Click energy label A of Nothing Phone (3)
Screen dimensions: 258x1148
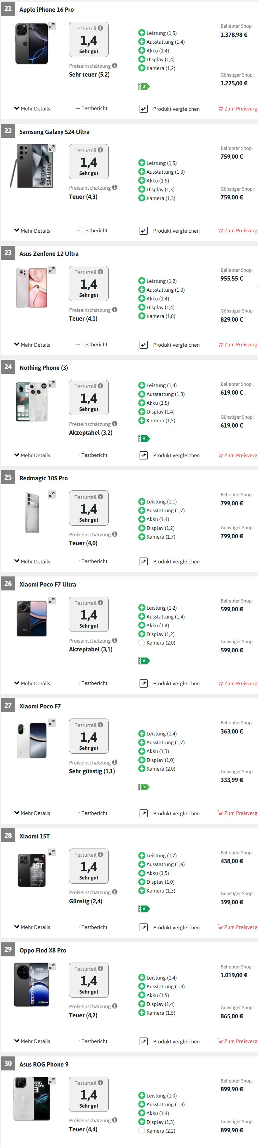point(143,439)
